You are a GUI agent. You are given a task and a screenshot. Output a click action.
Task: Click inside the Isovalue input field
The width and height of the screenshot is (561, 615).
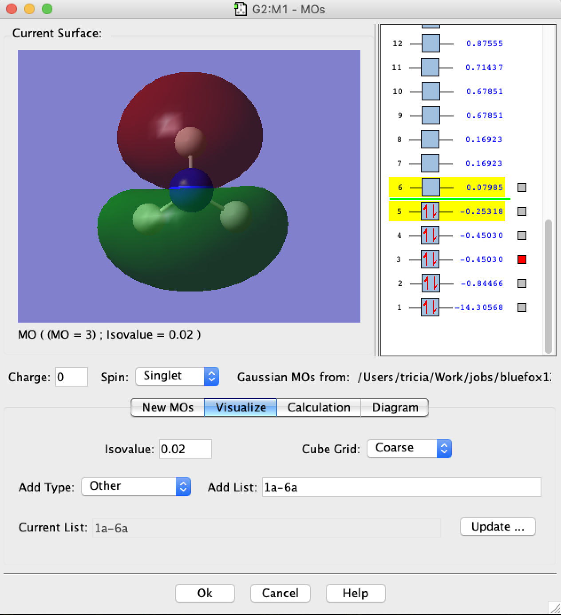(x=185, y=448)
